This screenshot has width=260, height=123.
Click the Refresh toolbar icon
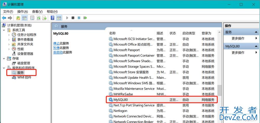pos(38,18)
